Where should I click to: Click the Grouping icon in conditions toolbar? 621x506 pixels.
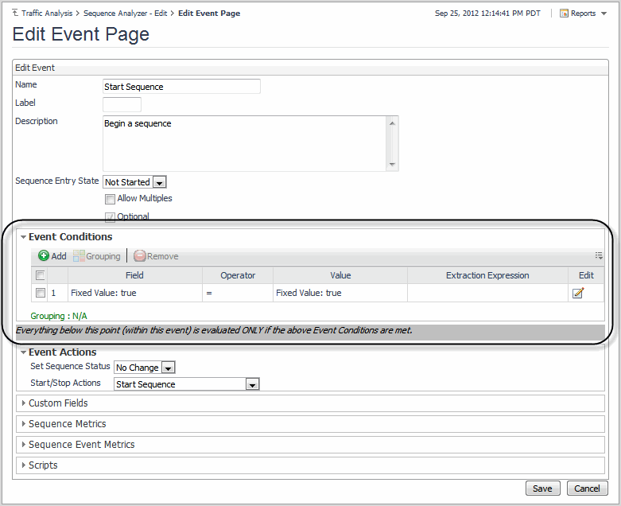click(x=79, y=256)
